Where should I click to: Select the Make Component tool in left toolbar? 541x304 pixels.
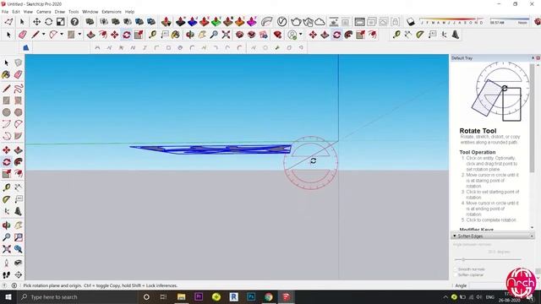coord(19,62)
